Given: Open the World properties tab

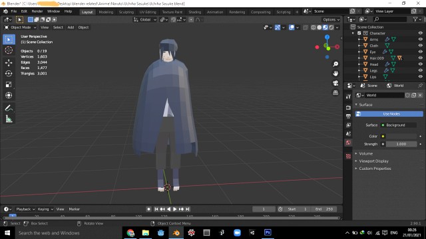Looking at the screenshot, I should 348,143.
